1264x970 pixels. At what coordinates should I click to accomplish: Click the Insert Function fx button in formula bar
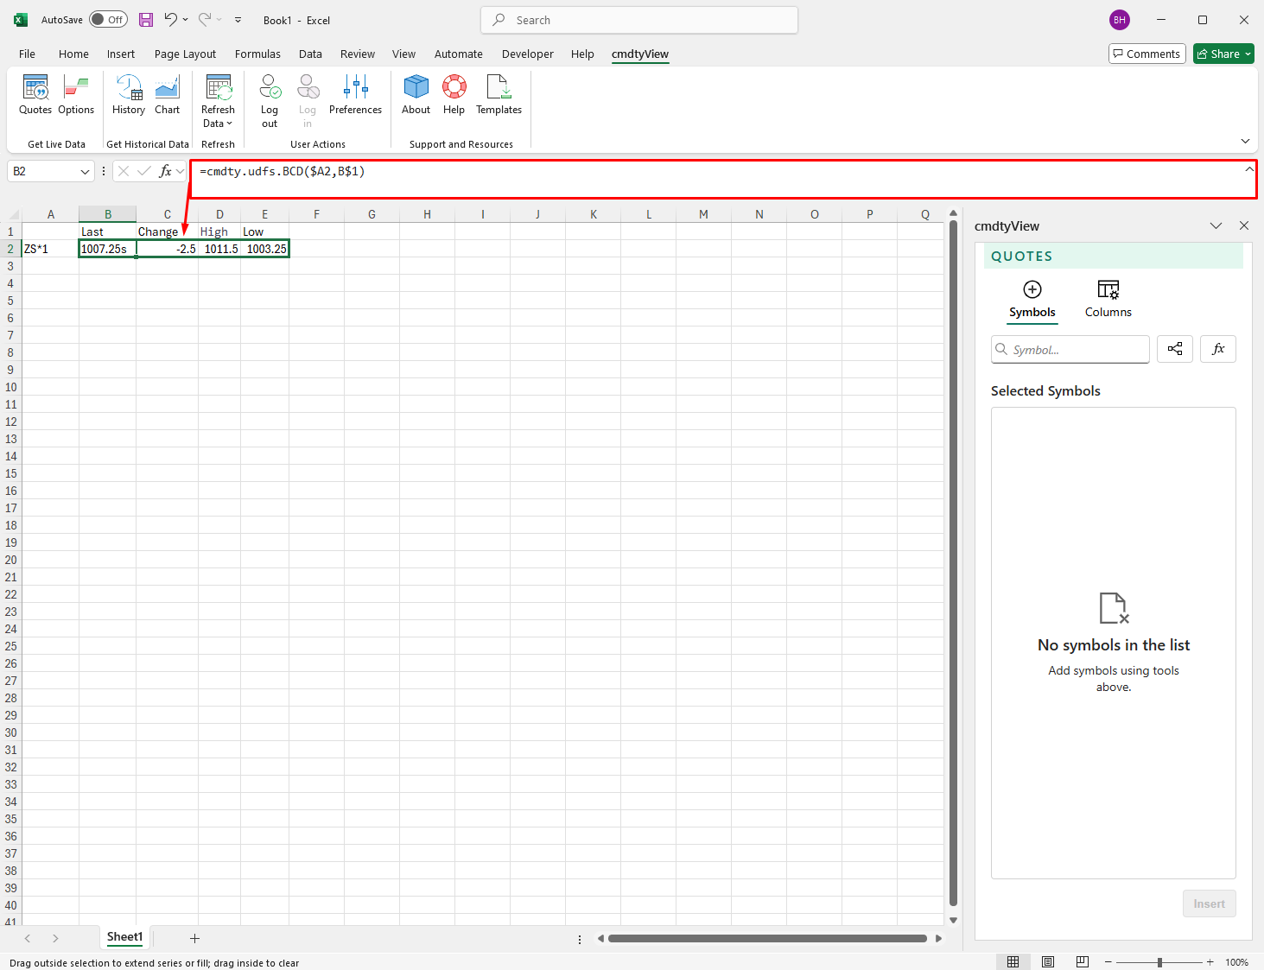(x=166, y=171)
